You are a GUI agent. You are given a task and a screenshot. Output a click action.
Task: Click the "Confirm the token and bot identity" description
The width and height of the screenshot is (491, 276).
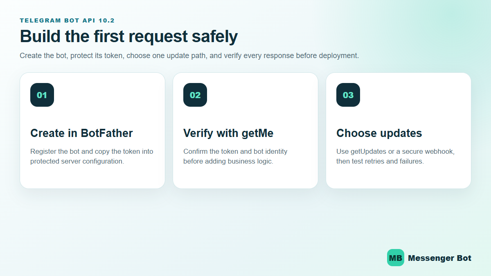coord(235,156)
